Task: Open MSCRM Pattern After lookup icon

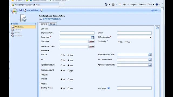Action: point(150,55)
